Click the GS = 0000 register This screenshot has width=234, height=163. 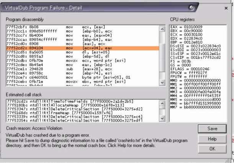[x=180, y=65]
